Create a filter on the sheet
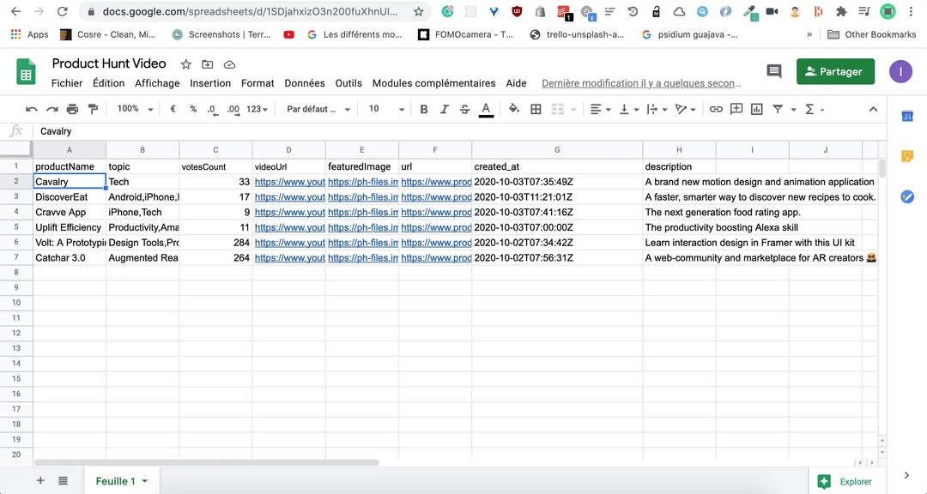 coord(778,109)
